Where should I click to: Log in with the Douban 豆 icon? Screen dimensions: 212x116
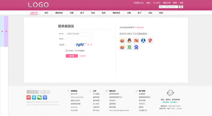tap(129, 47)
